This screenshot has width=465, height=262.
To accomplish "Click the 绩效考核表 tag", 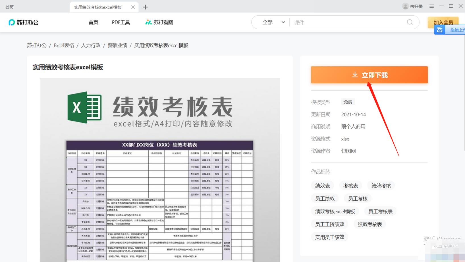I will 370,224.
